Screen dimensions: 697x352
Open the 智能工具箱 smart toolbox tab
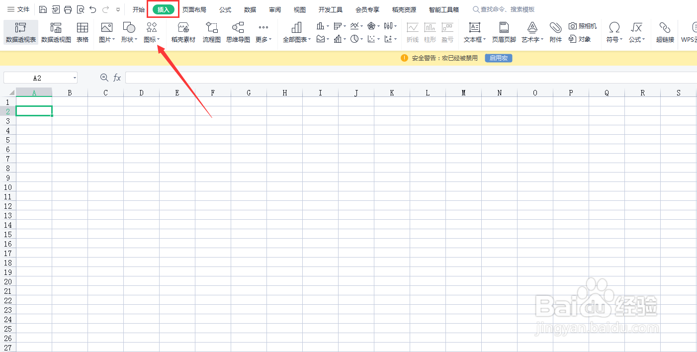coord(444,9)
